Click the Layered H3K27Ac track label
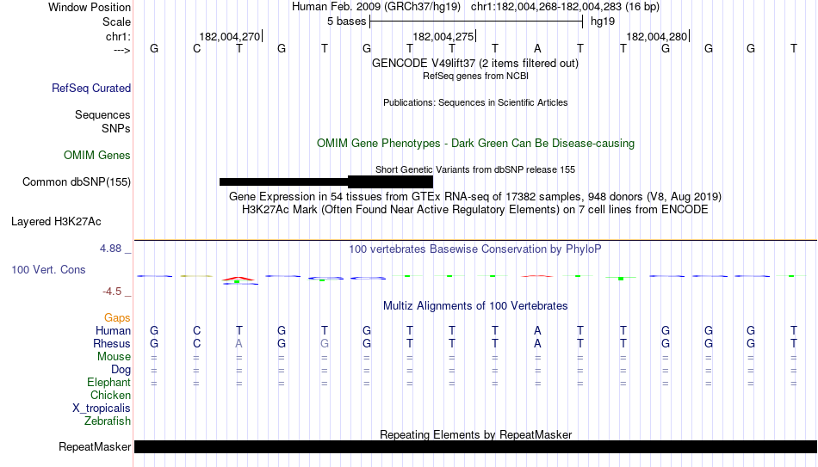This screenshot has height=467, width=818. click(56, 222)
